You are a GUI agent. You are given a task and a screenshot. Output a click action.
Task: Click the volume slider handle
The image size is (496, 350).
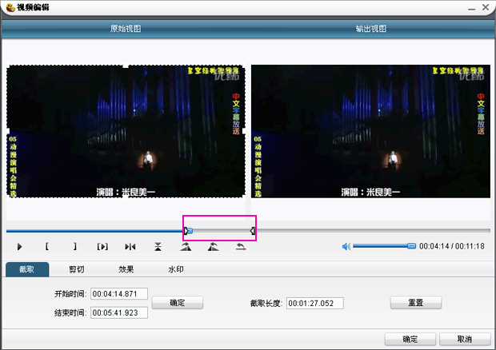click(411, 246)
